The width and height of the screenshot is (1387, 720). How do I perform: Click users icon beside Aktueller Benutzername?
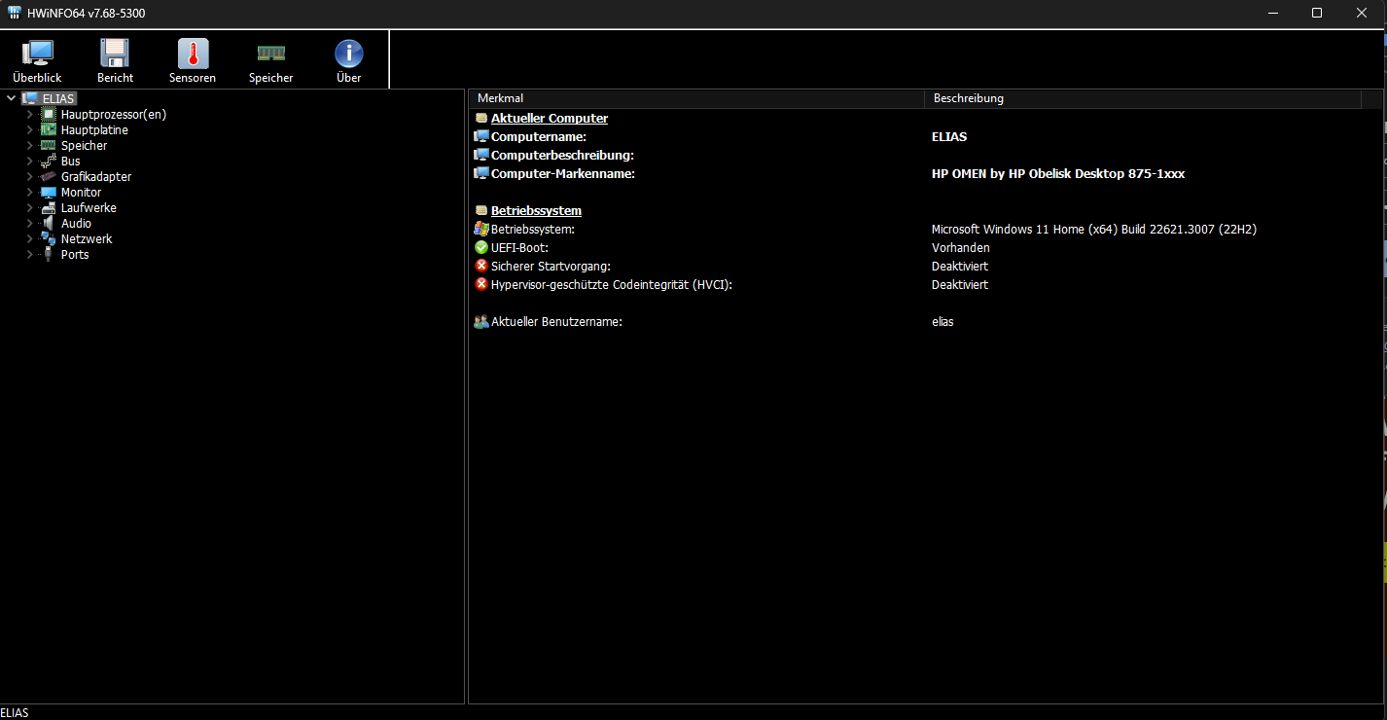pyautogui.click(x=480, y=321)
